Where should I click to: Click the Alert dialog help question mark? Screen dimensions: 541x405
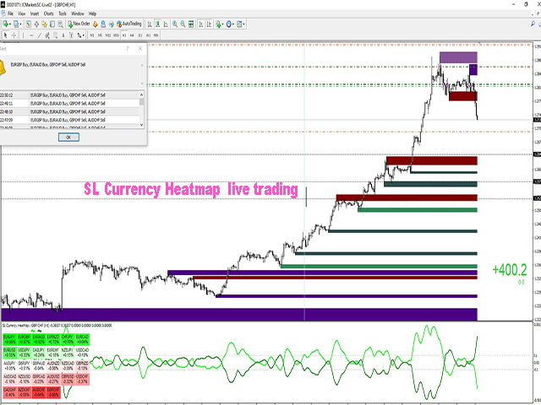tap(128, 49)
